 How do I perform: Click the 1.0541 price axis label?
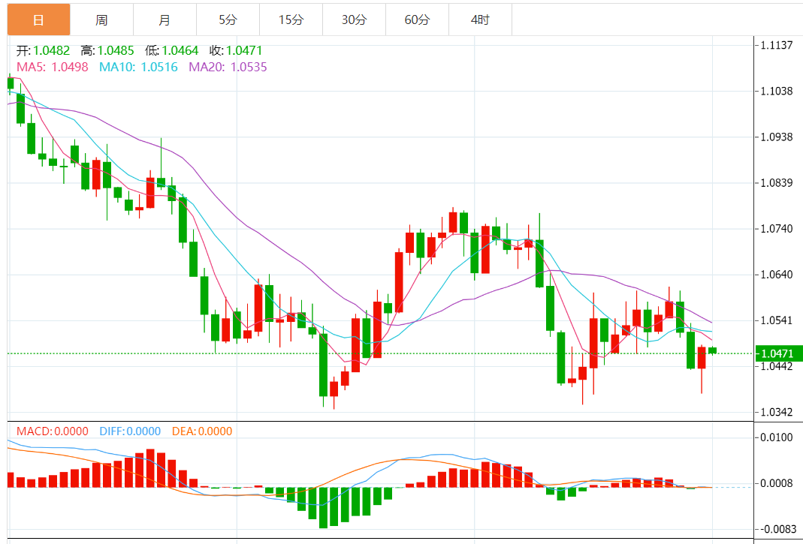coord(777,320)
